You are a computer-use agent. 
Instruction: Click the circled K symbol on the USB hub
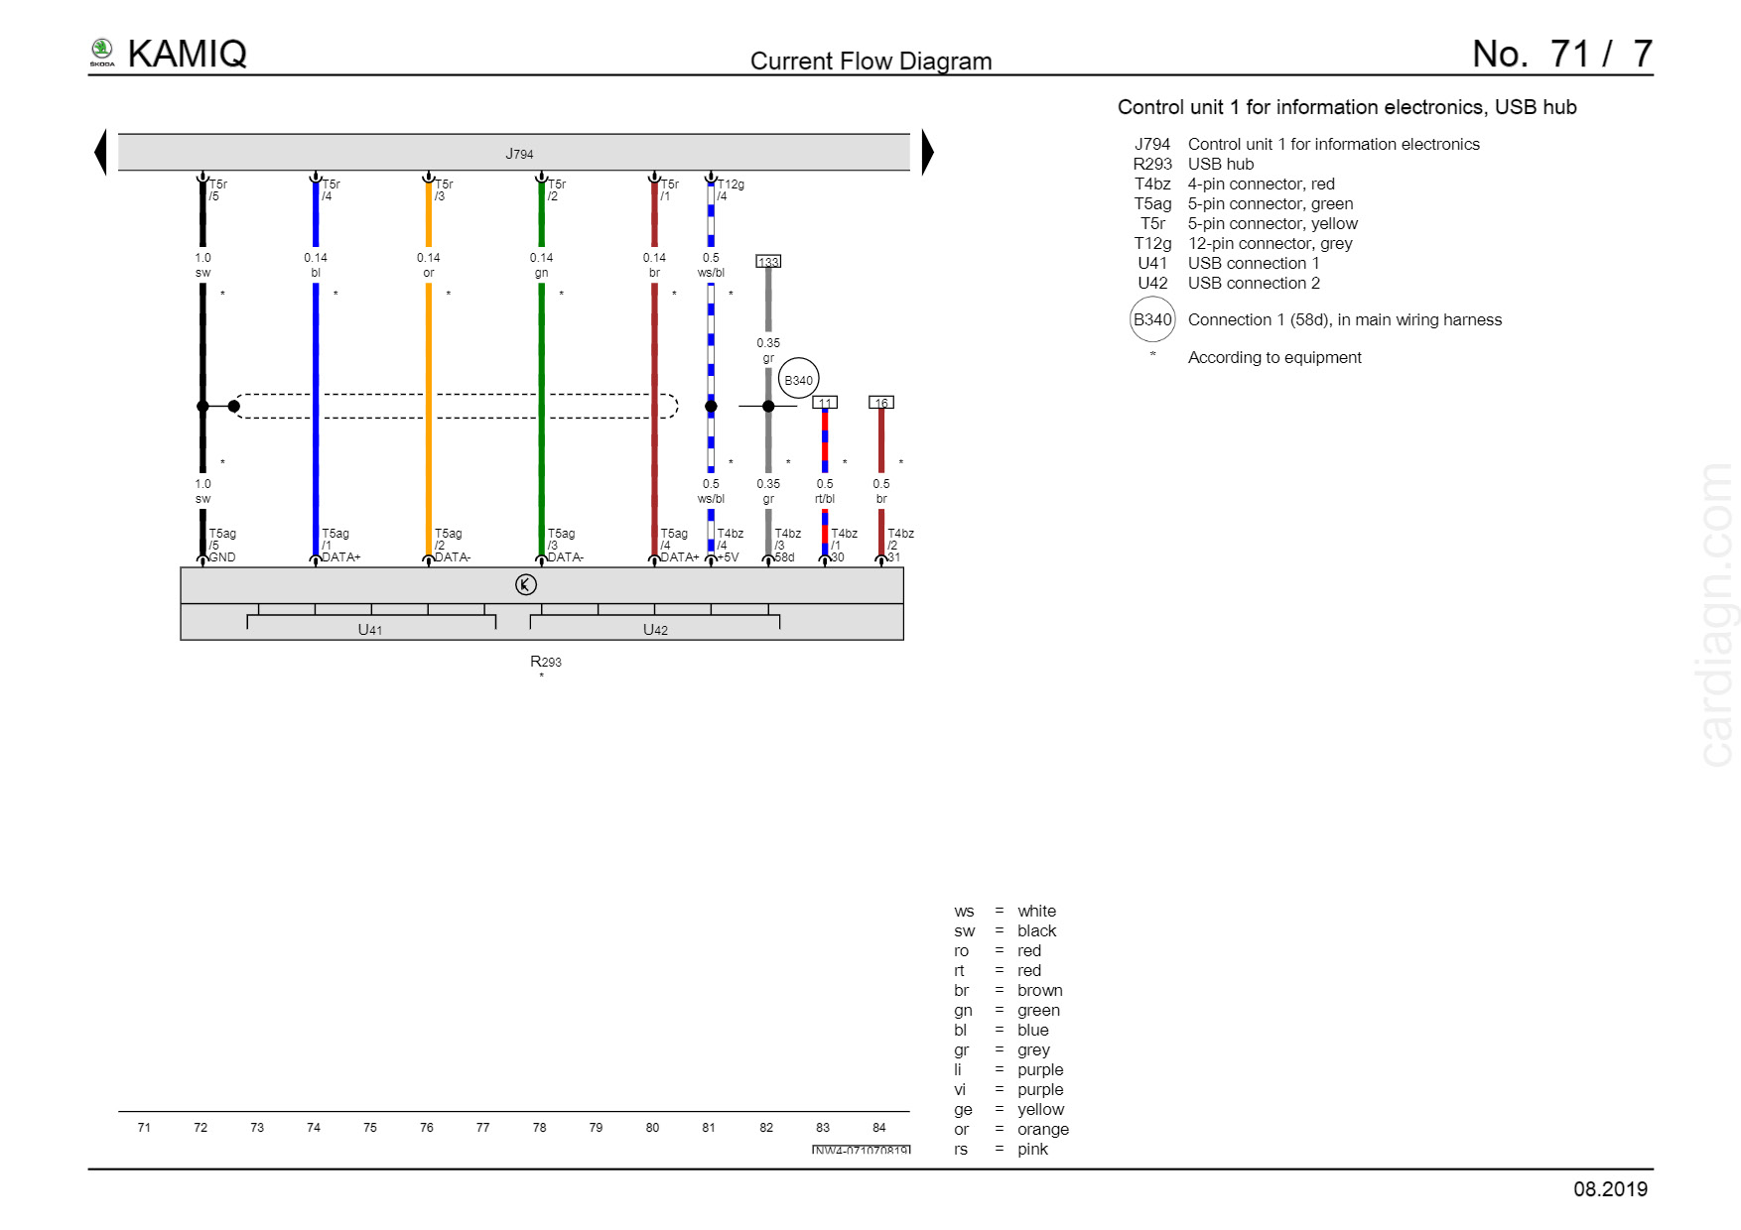(526, 585)
